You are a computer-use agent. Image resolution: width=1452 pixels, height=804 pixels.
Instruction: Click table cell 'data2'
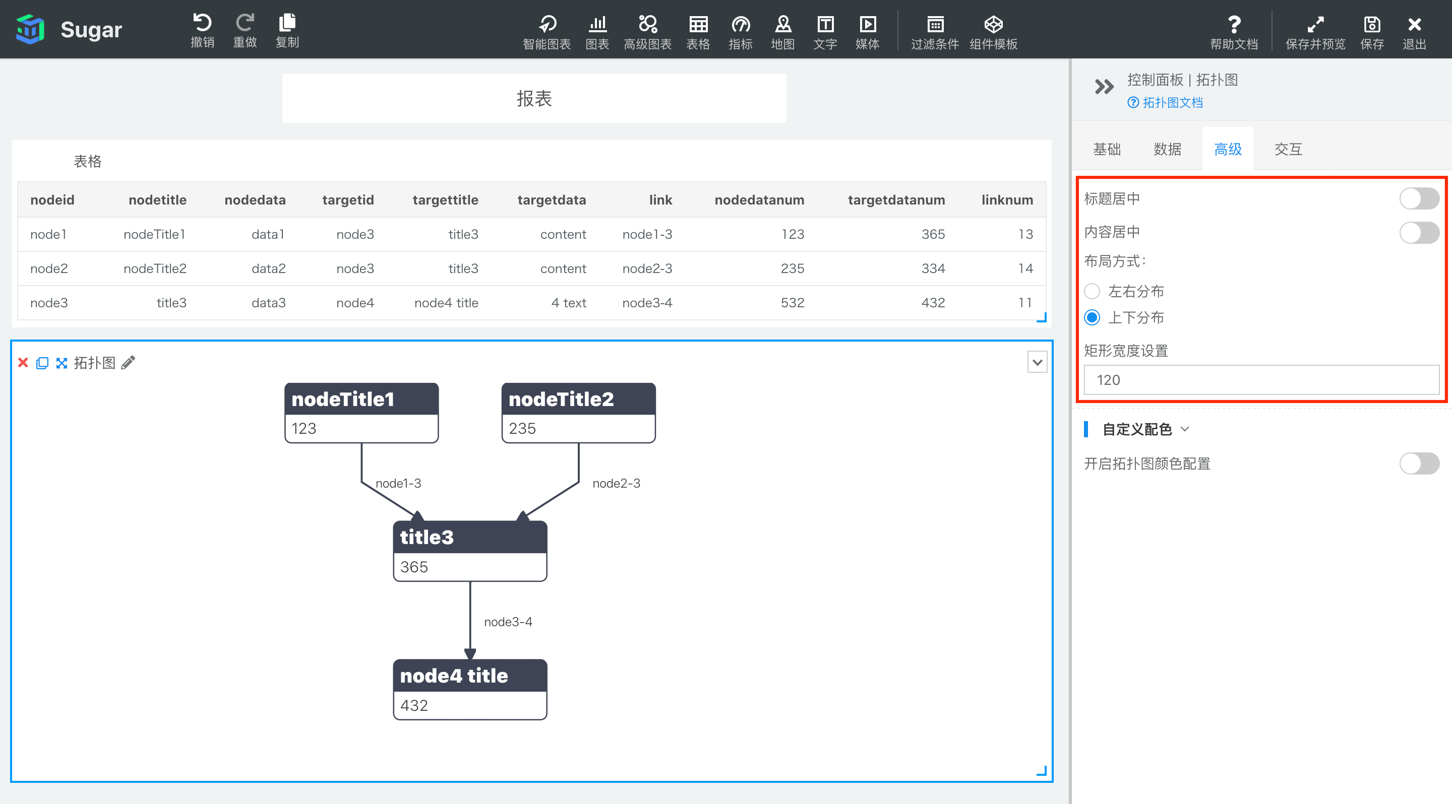pyautogui.click(x=268, y=269)
